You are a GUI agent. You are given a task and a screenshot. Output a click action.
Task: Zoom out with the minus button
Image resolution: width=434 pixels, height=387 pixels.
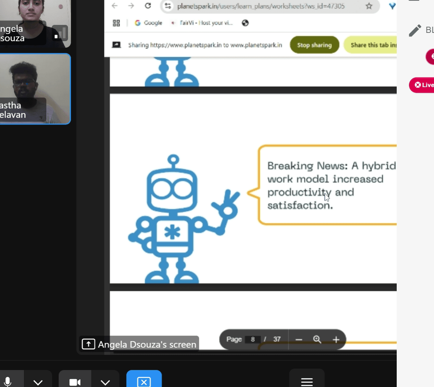pyautogui.click(x=299, y=339)
